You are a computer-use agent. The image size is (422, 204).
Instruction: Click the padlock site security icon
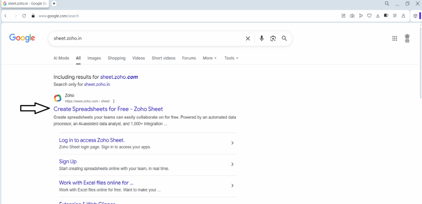[33, 16]
